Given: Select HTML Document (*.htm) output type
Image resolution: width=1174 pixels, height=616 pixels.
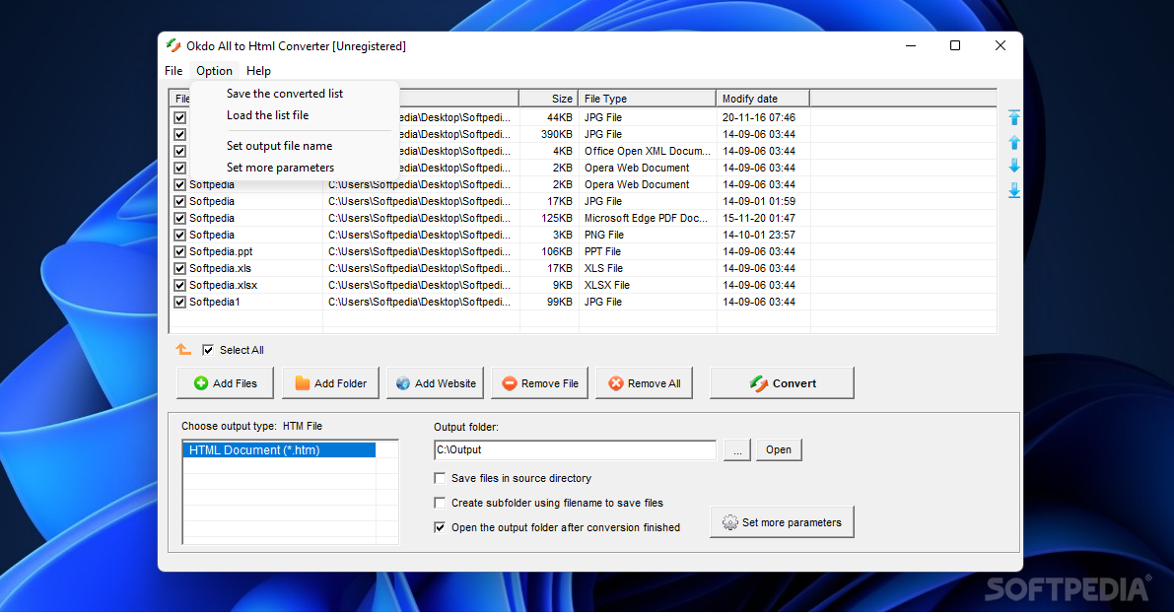Looking at the screenshot, I should 279,449.
